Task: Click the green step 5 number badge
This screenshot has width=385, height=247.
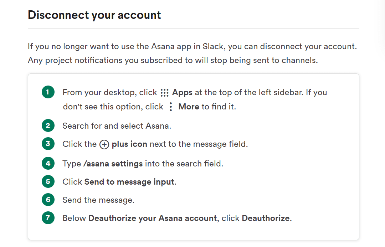Action: [48, 181]
